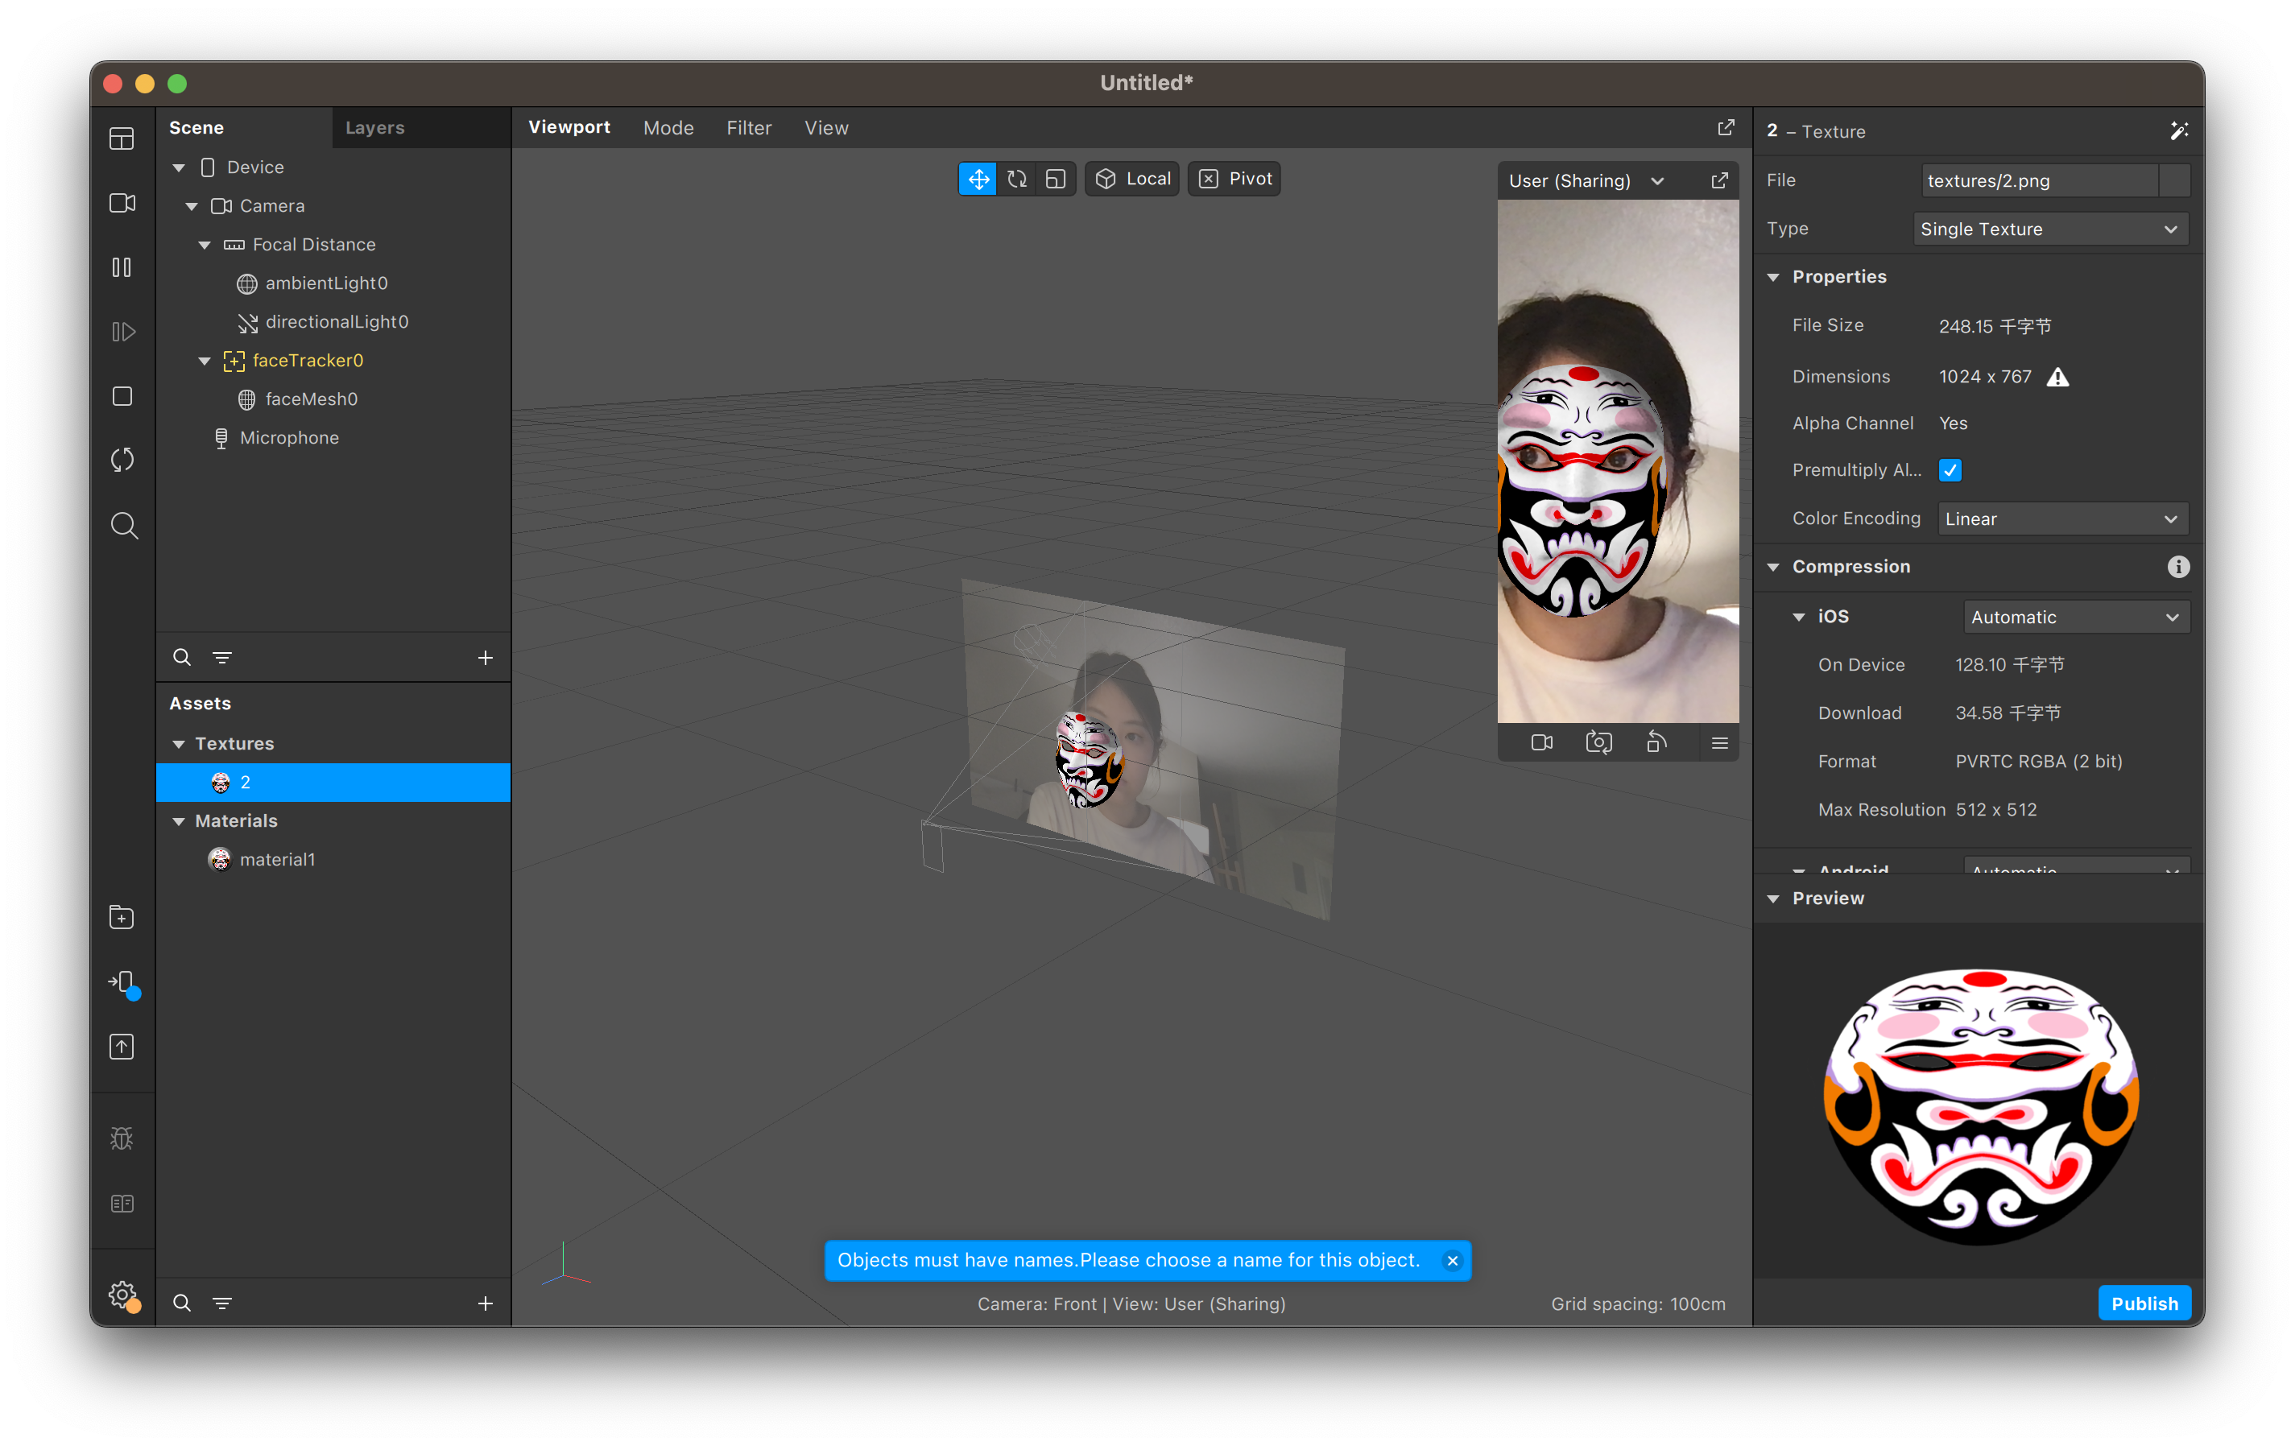Search the Assets panel with magnifier
2295x1446 pixels.
(x=182, y=1303)
